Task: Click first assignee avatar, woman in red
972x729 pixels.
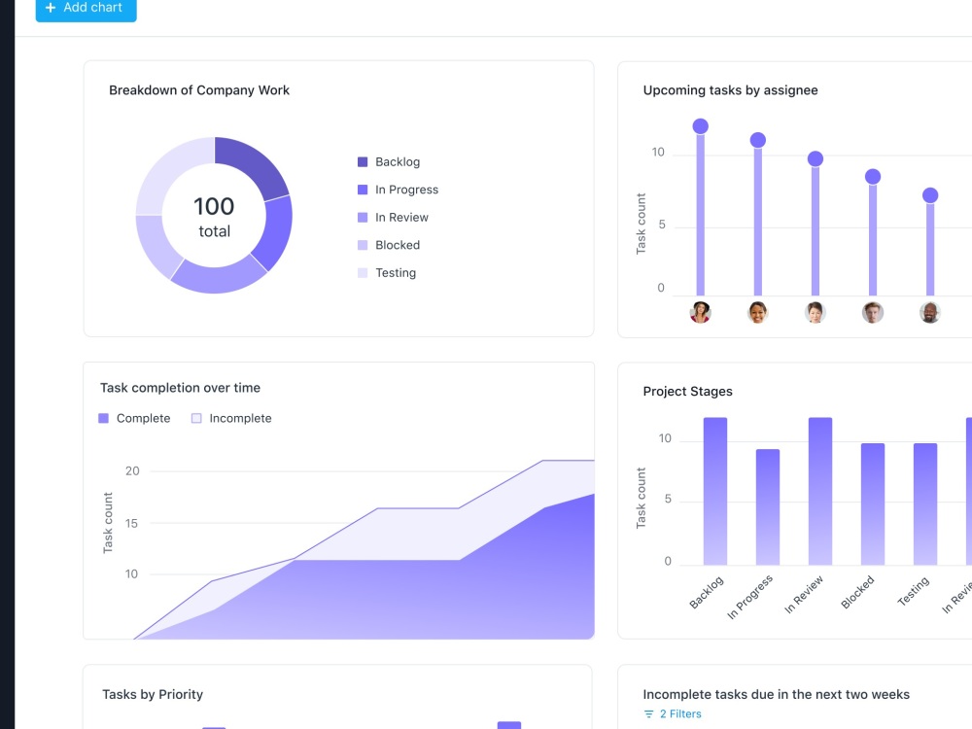Action: pyautogui.click(x=701, y=312)
